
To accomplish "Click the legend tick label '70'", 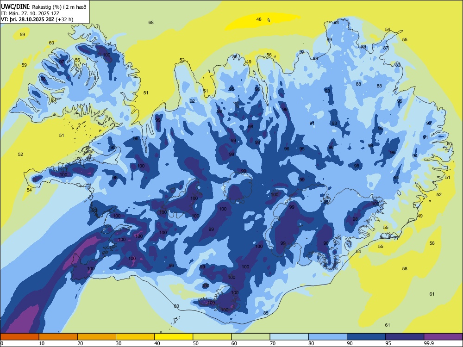I will 273,343.
